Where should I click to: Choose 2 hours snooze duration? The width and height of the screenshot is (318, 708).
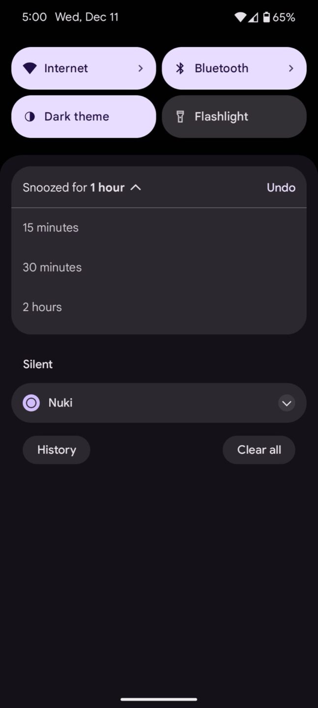[x=42, y=307]
